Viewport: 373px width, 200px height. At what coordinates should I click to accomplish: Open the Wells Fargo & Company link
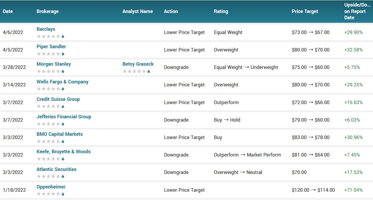tap(63, 82)
